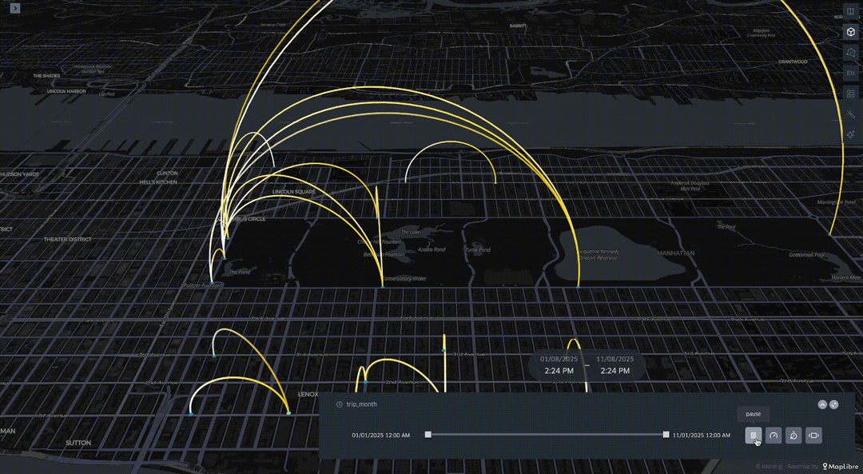Activate the draw polygon tool
This screenshot has height=474, width=863.
tap(850, 53)
